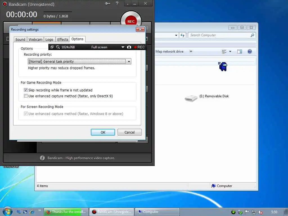
Task: Click the search magnifier in Search Computer box
Action: point(253,35)
